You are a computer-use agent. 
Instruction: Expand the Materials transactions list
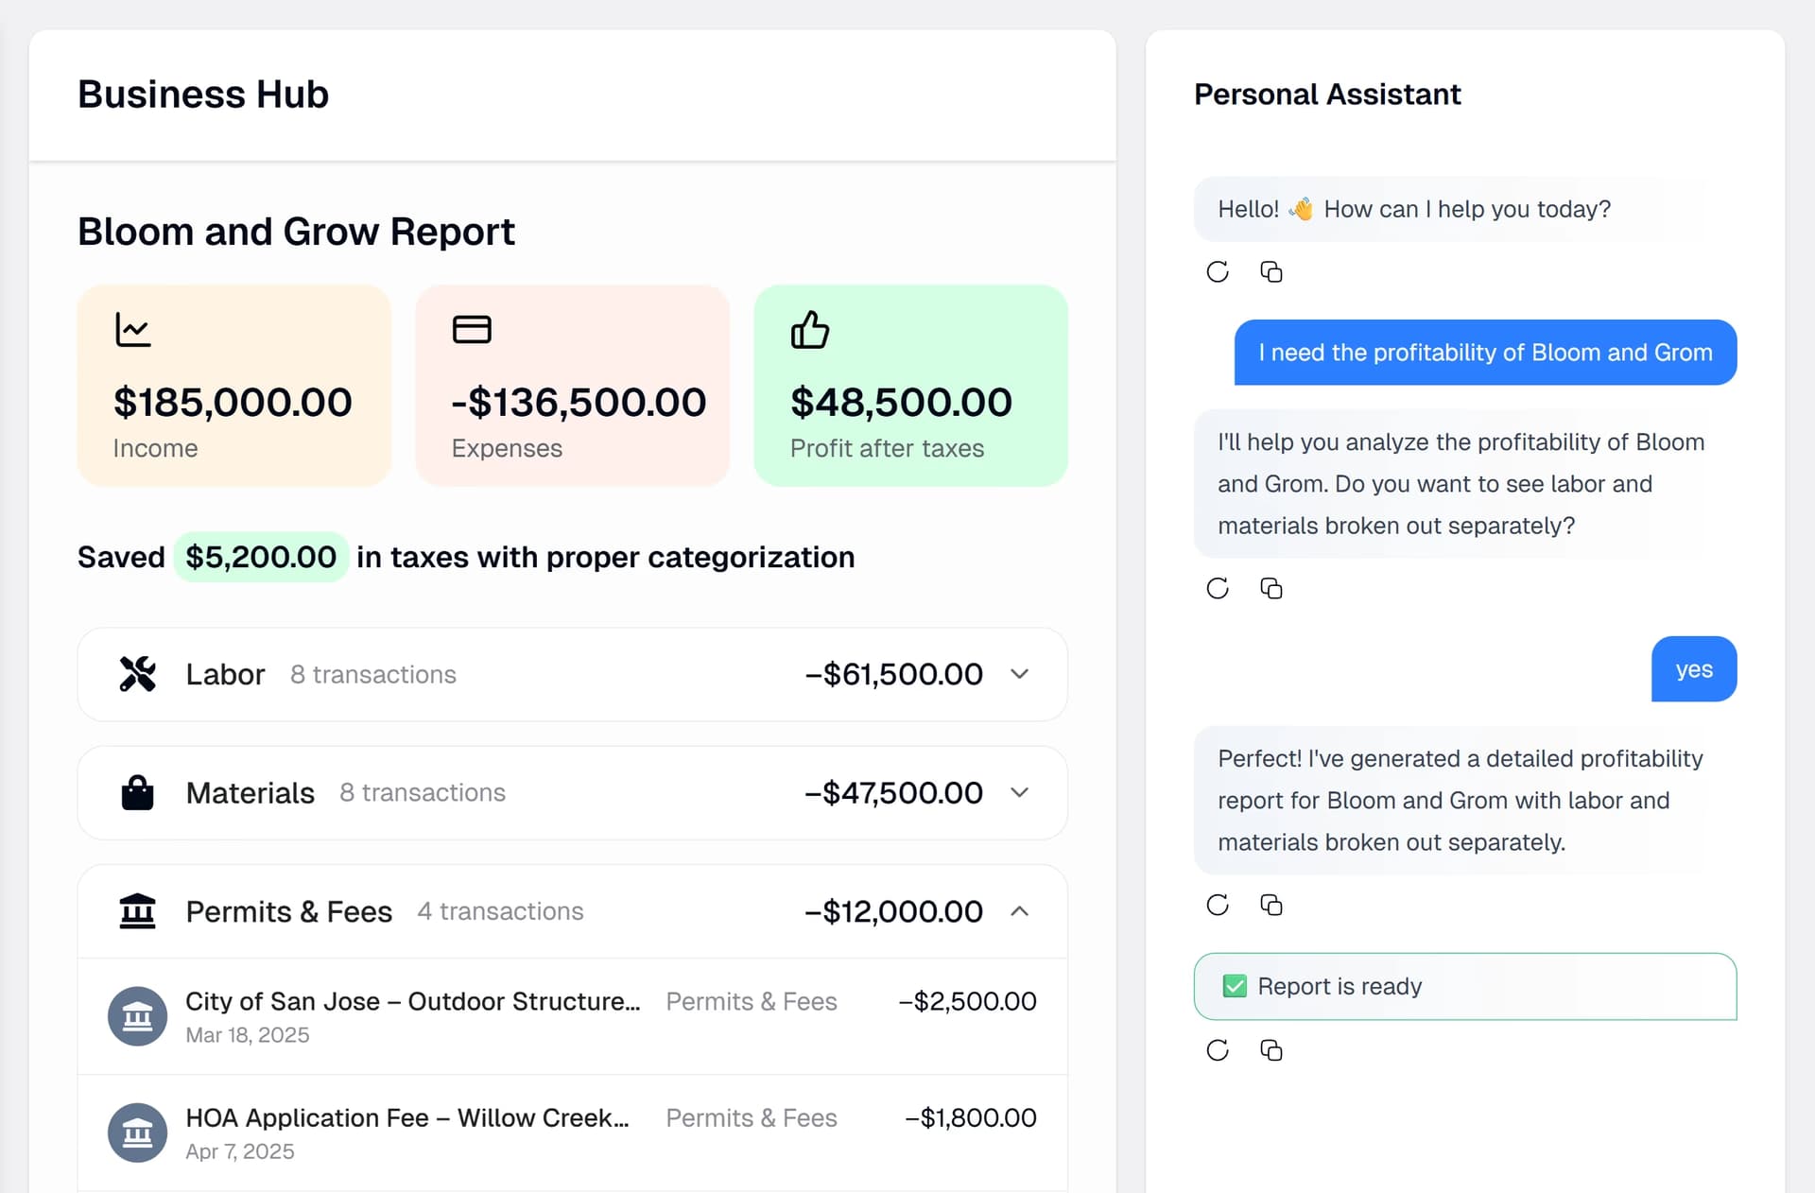pos(1019,792)
